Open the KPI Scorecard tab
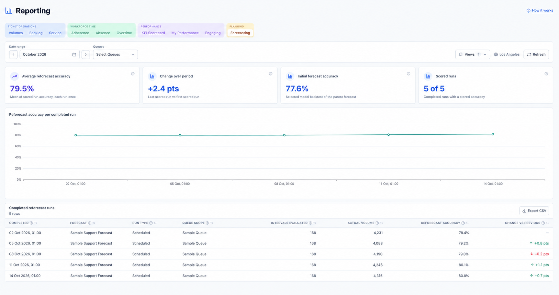Screen dimensions: 559x295 pyautogui.click(x=153, y=33)
